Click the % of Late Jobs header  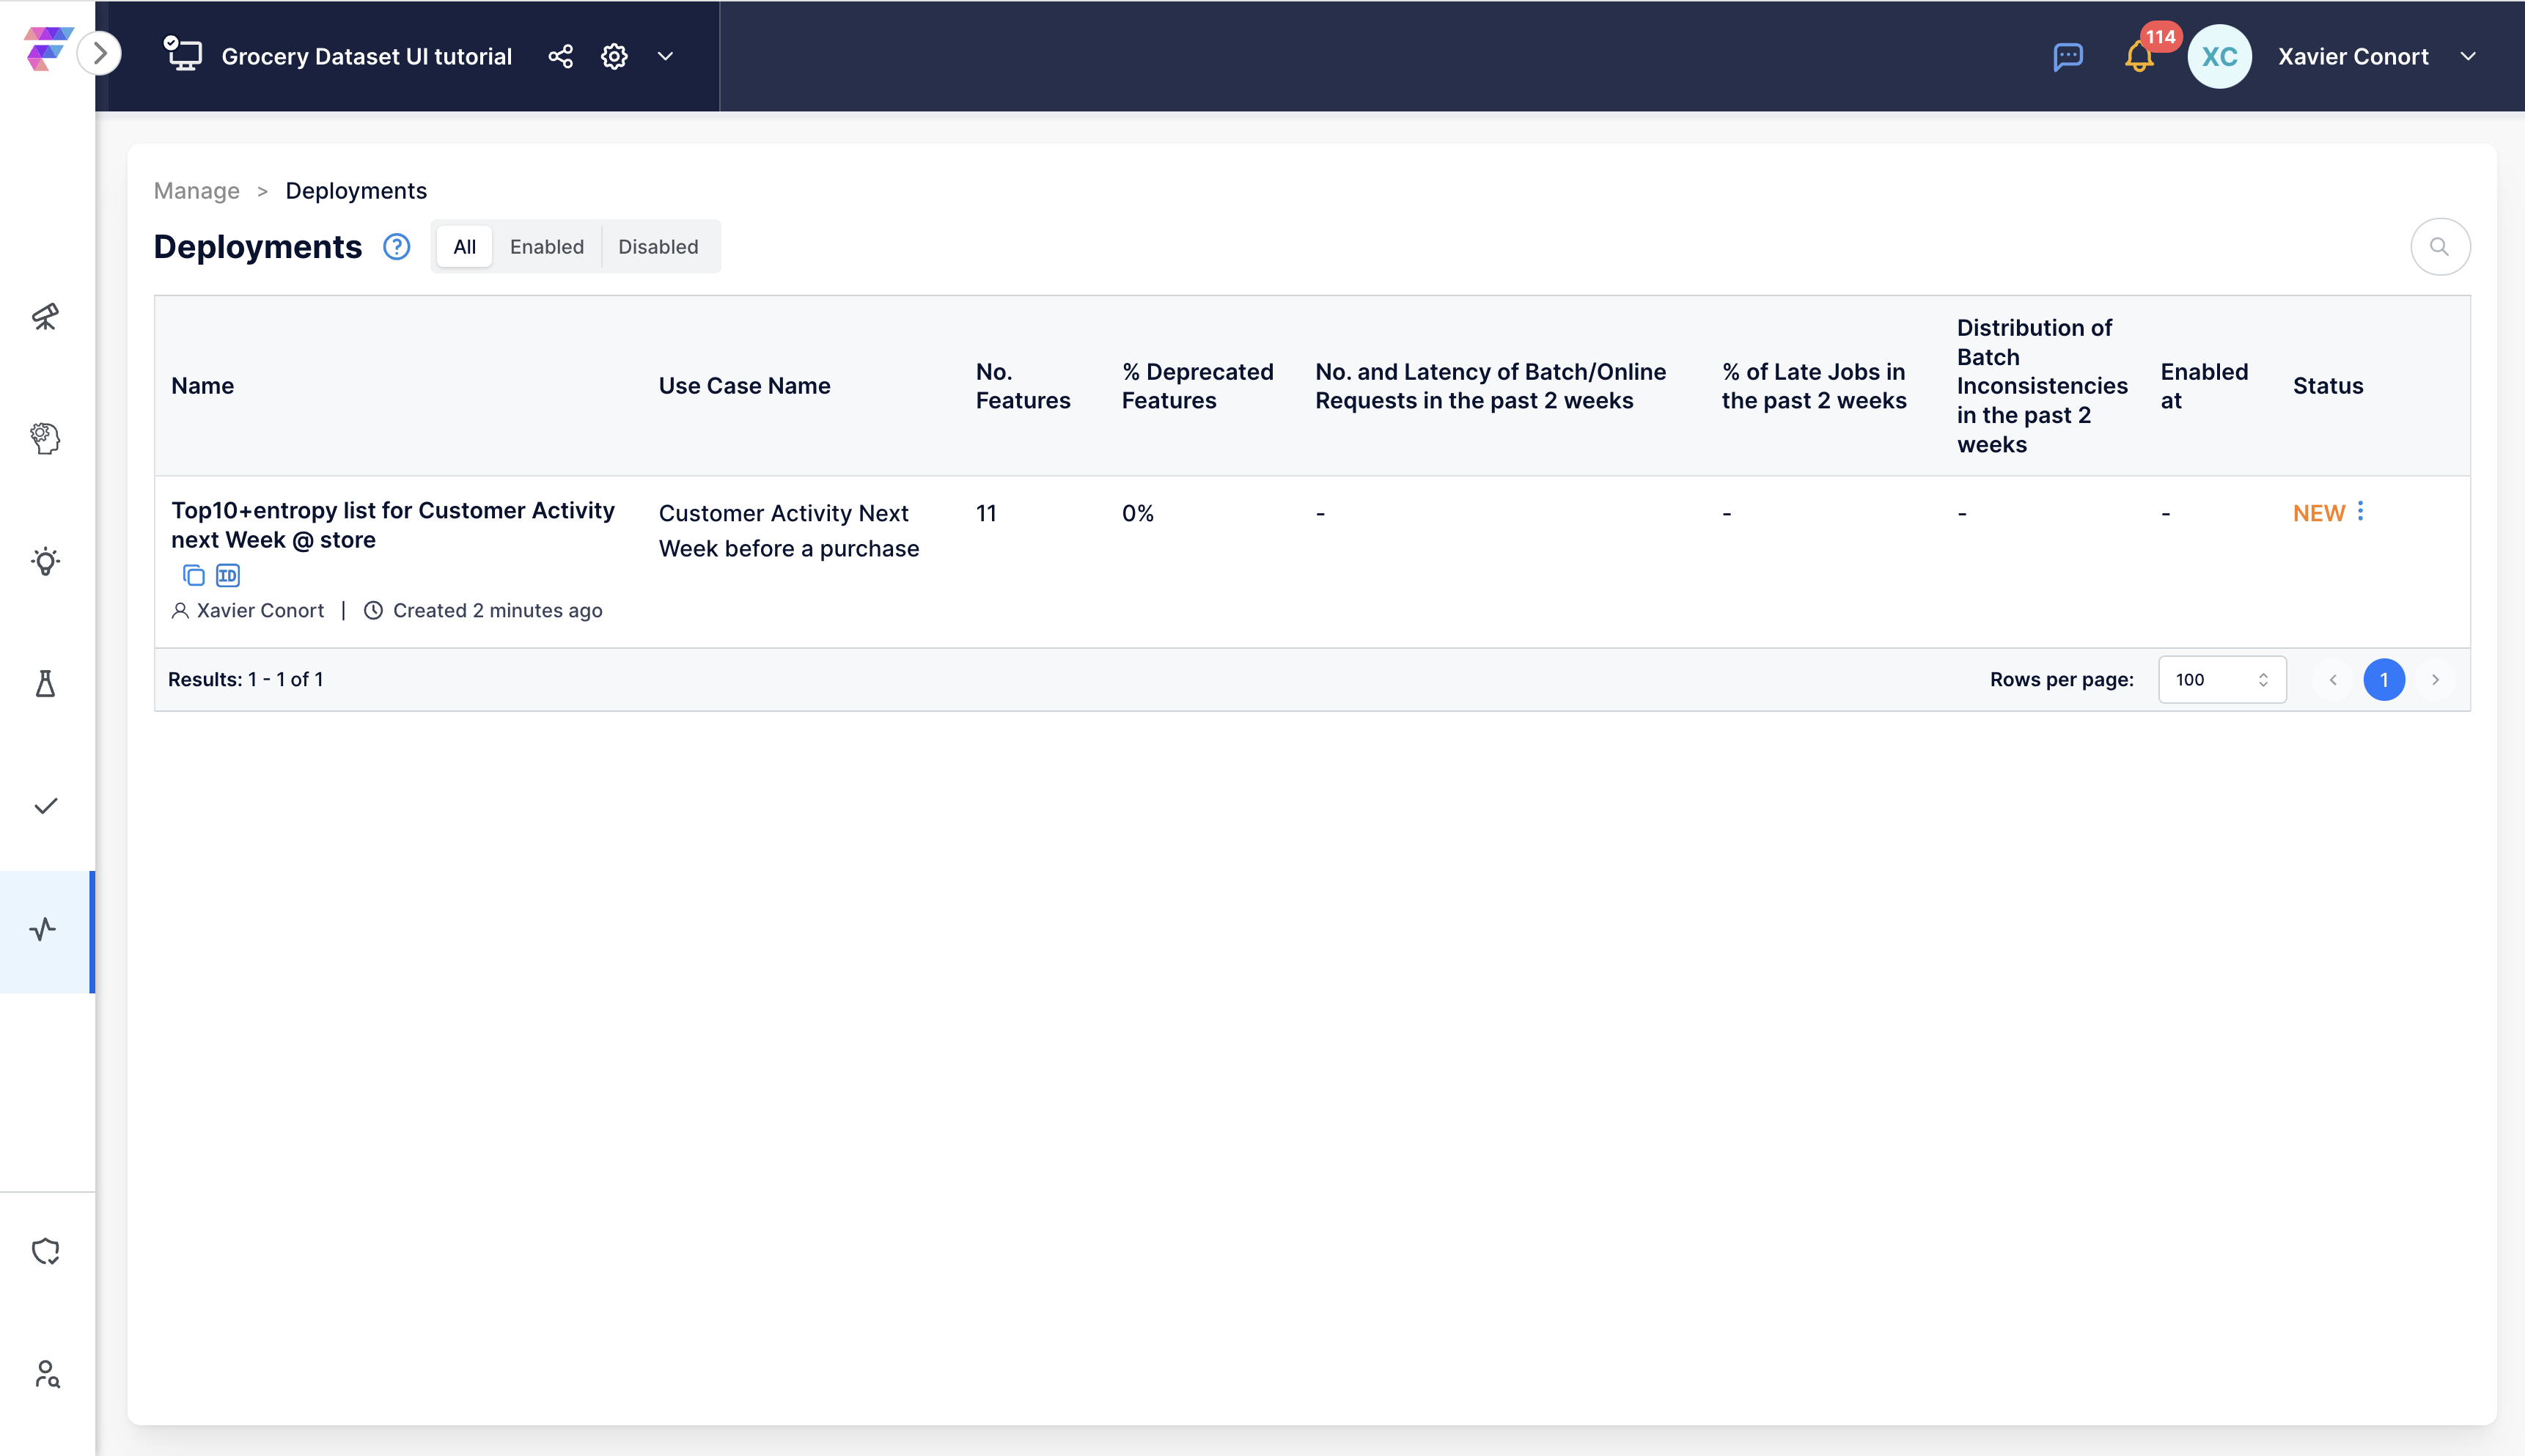pos(1814,386)
